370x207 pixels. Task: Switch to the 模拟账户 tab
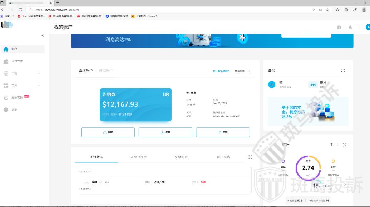coord(106,71)
